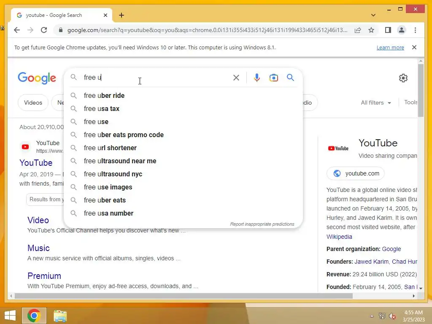
Task: Click the horizontal scrollbar right arrow
Action: 413,296
